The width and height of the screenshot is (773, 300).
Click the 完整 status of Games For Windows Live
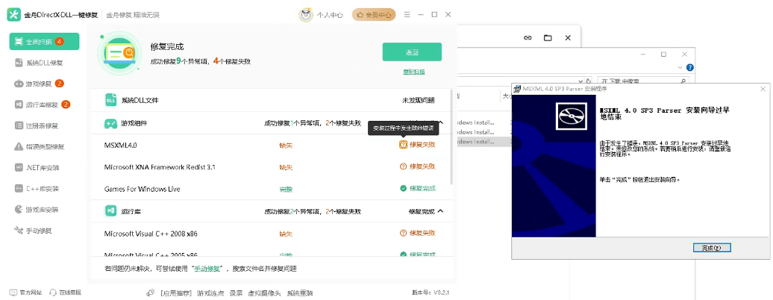286,189
